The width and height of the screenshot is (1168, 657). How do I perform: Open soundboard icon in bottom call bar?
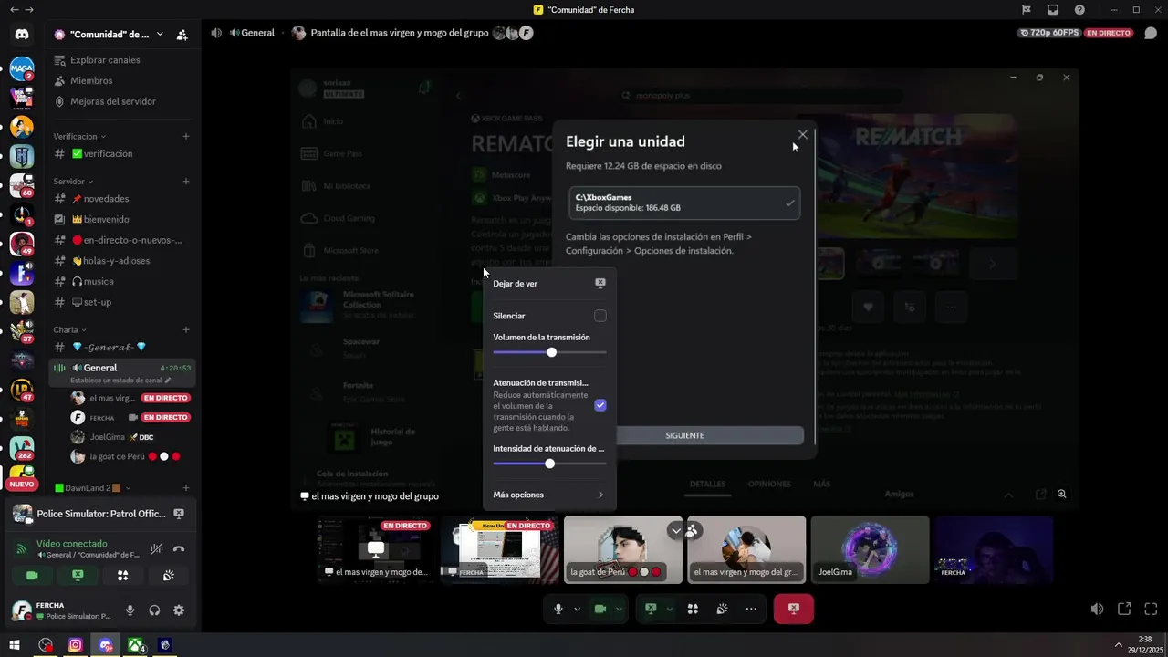tap(722, 609)
